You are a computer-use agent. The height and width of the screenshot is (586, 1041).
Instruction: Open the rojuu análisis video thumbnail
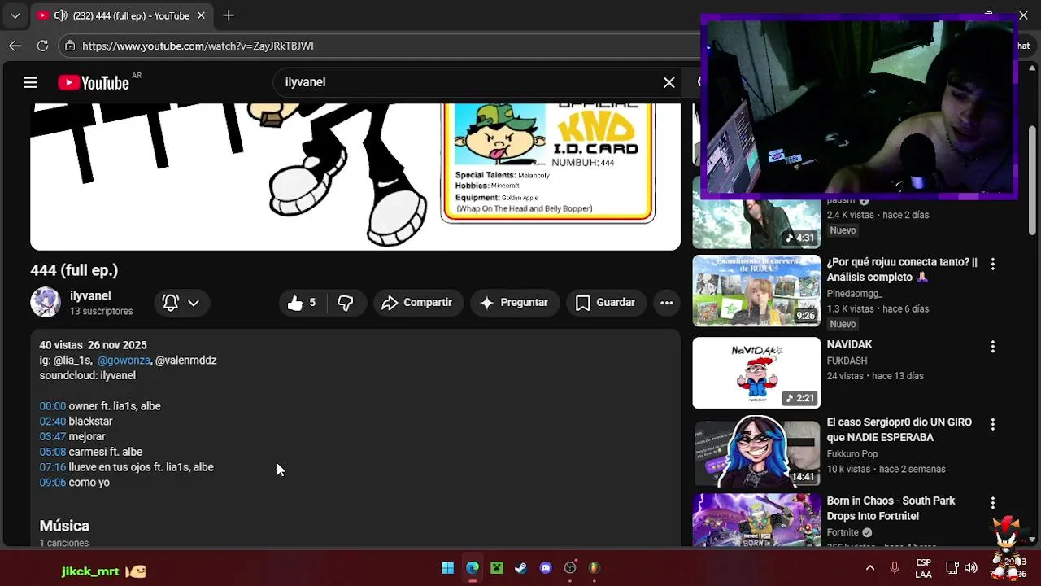click(756, 291)
